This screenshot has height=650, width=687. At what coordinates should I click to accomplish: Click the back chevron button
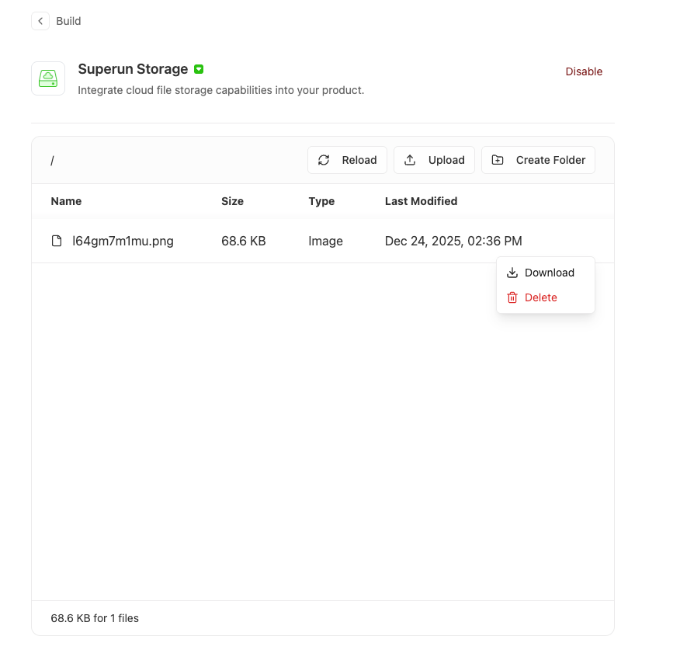point(40,21)
